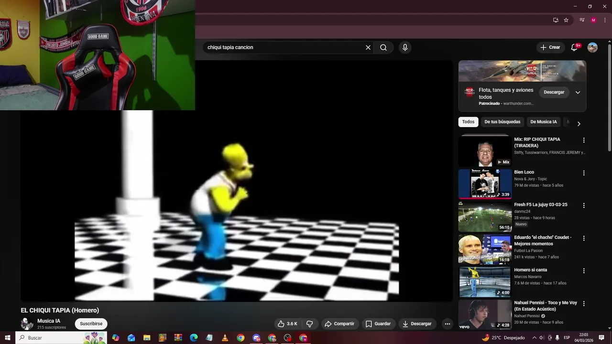This screenshot has width=612, height=344.
Task: Open Bien Loco video thumbnail
Action: tap(485, 184)
